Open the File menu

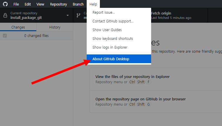[16, 4]
